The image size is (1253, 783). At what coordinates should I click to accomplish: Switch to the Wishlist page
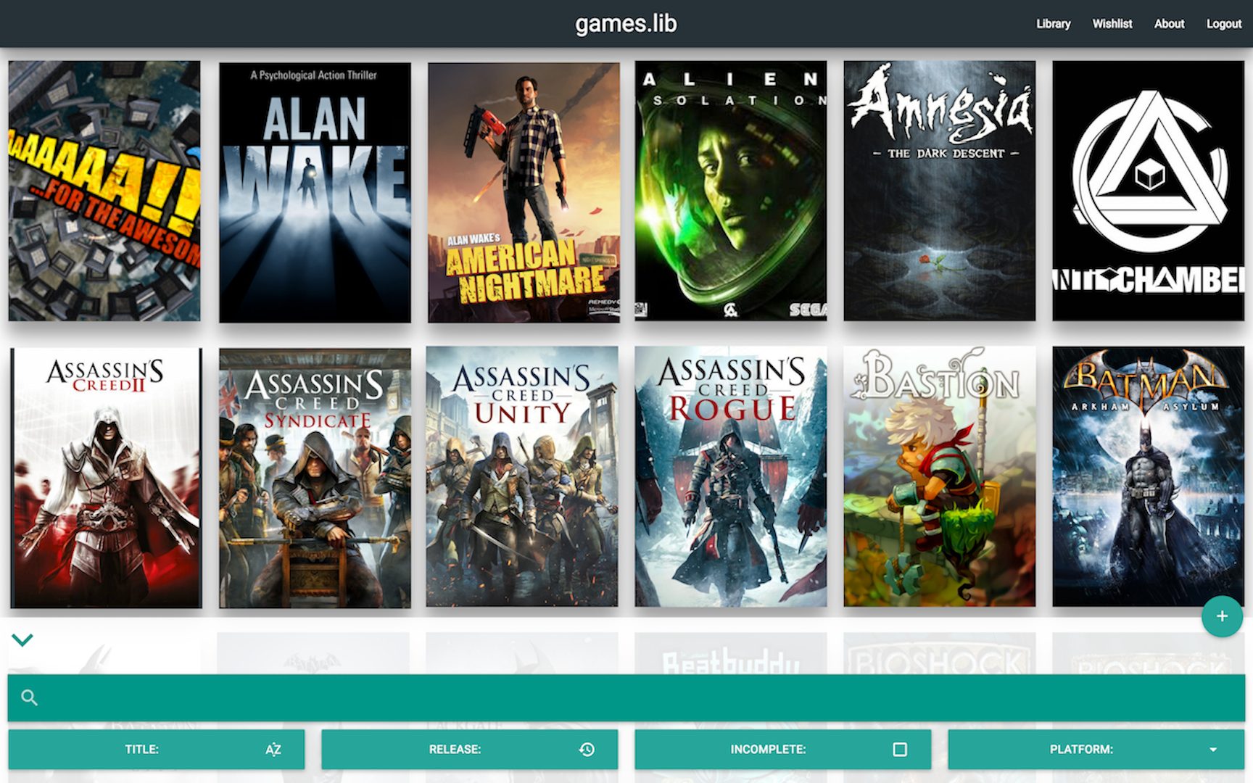[x=1111, y=23]
